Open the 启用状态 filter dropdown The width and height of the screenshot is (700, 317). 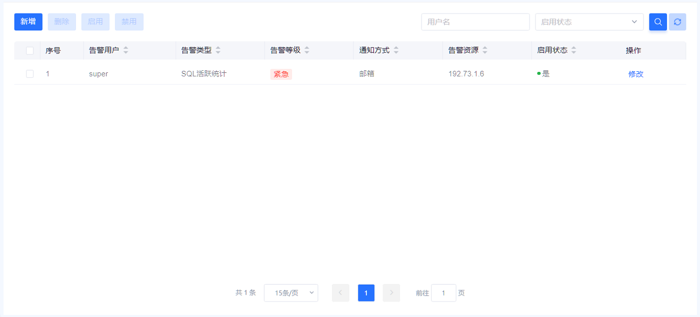(x=589, y=22)
